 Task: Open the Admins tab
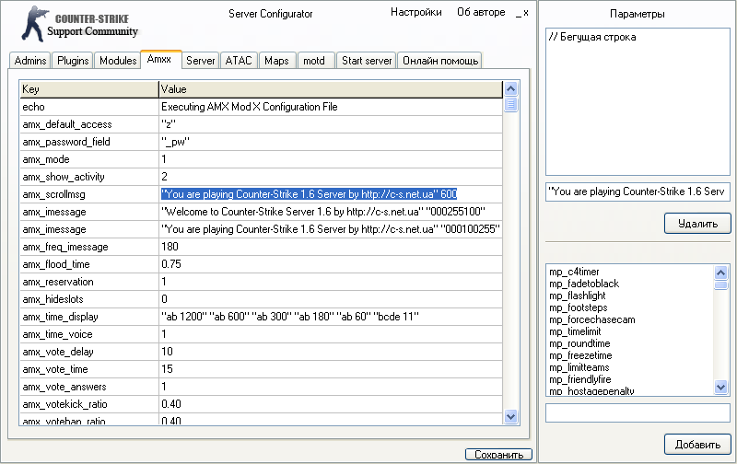pyautogui.click(x=30, y=61)
